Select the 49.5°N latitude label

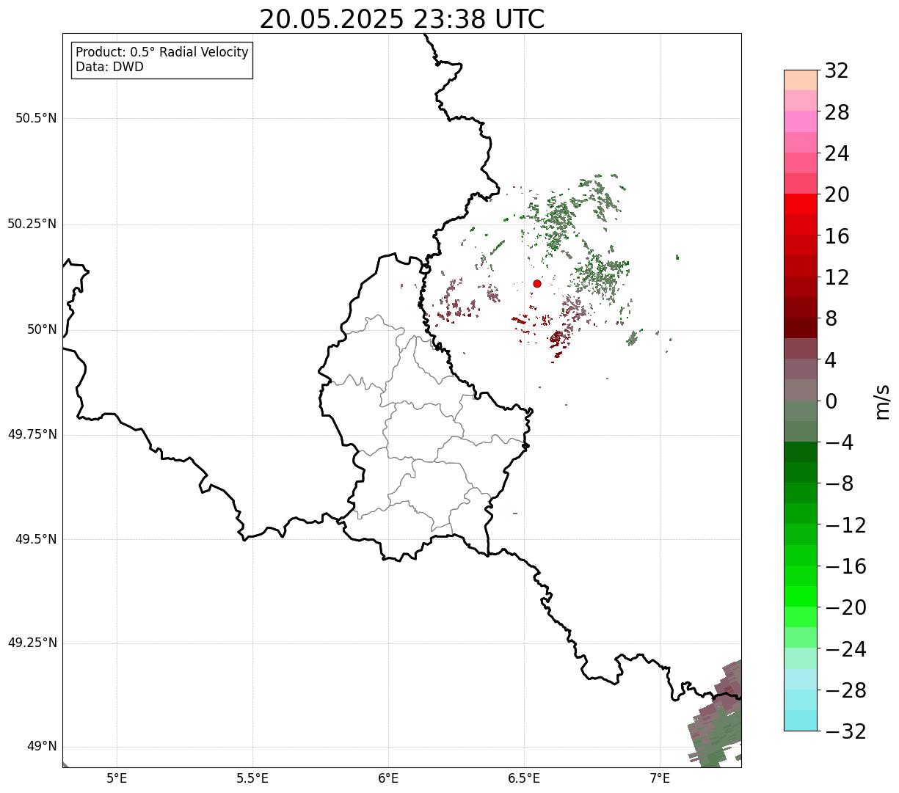click(36, 539)
